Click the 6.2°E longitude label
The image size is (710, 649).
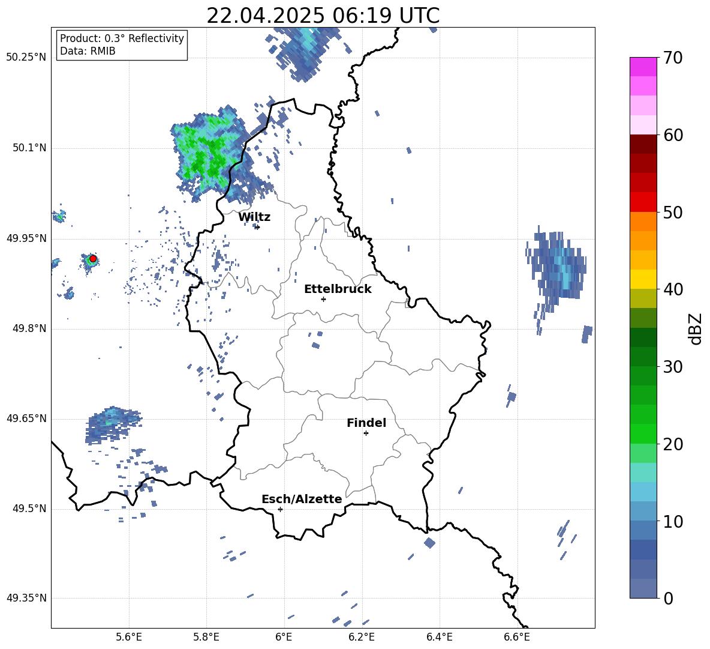(x=362, y=638)
